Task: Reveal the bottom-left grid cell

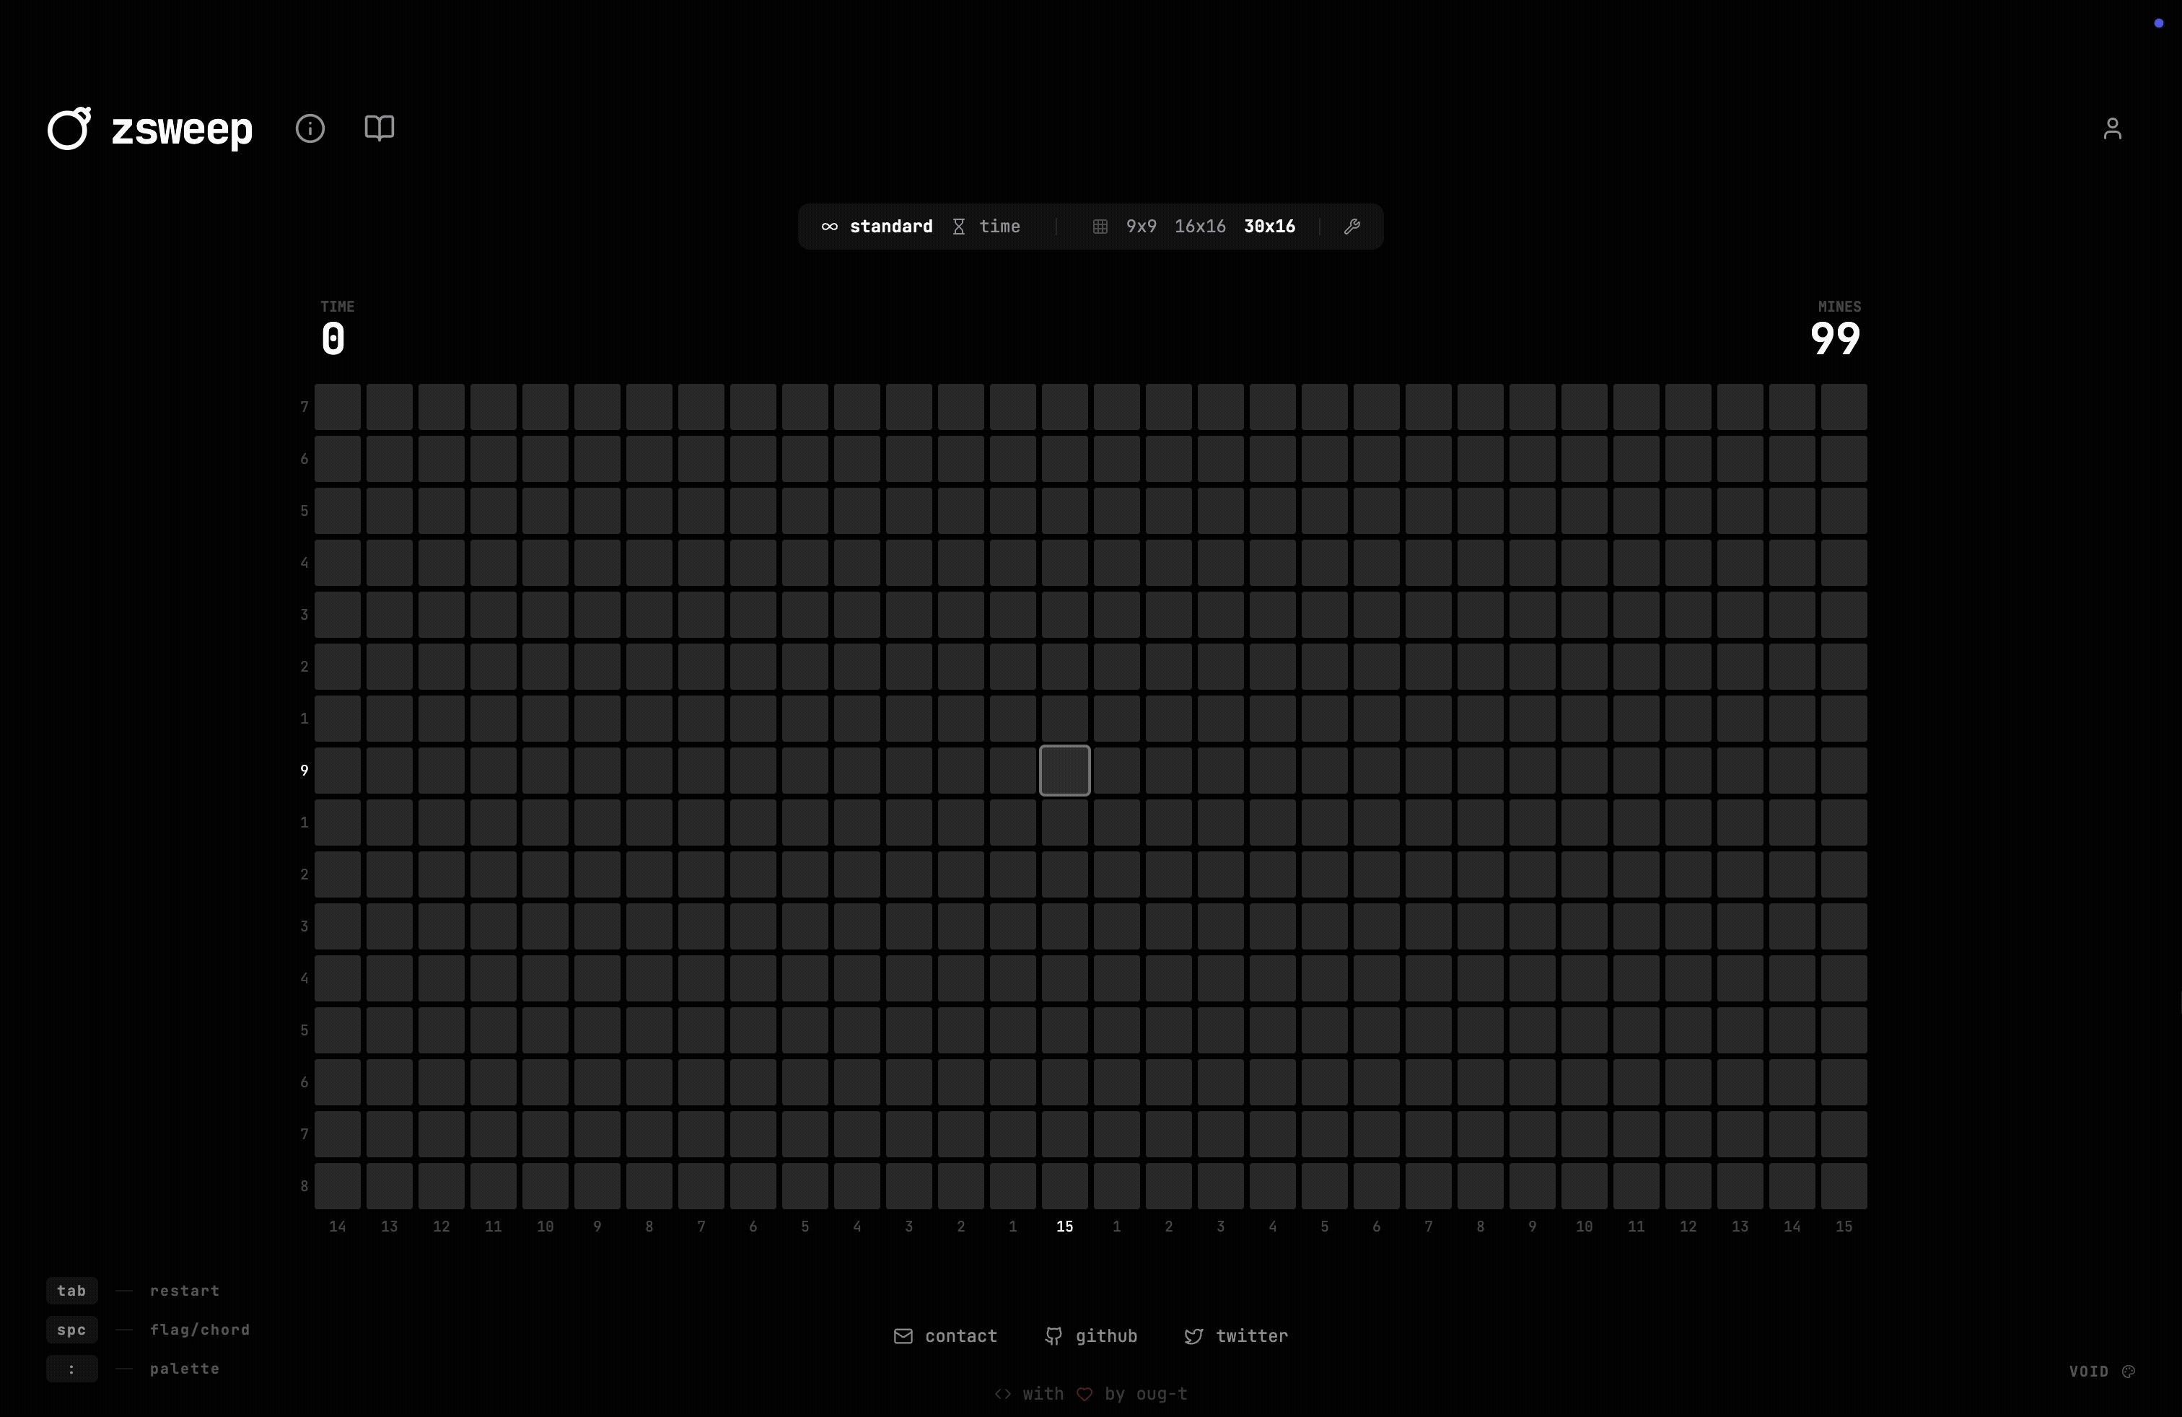Action: click(x=338, y=1186)
